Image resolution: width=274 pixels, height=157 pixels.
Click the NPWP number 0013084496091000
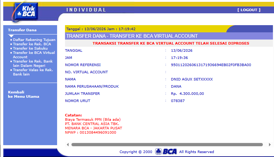pyautogui.click(x=98, y=132)
